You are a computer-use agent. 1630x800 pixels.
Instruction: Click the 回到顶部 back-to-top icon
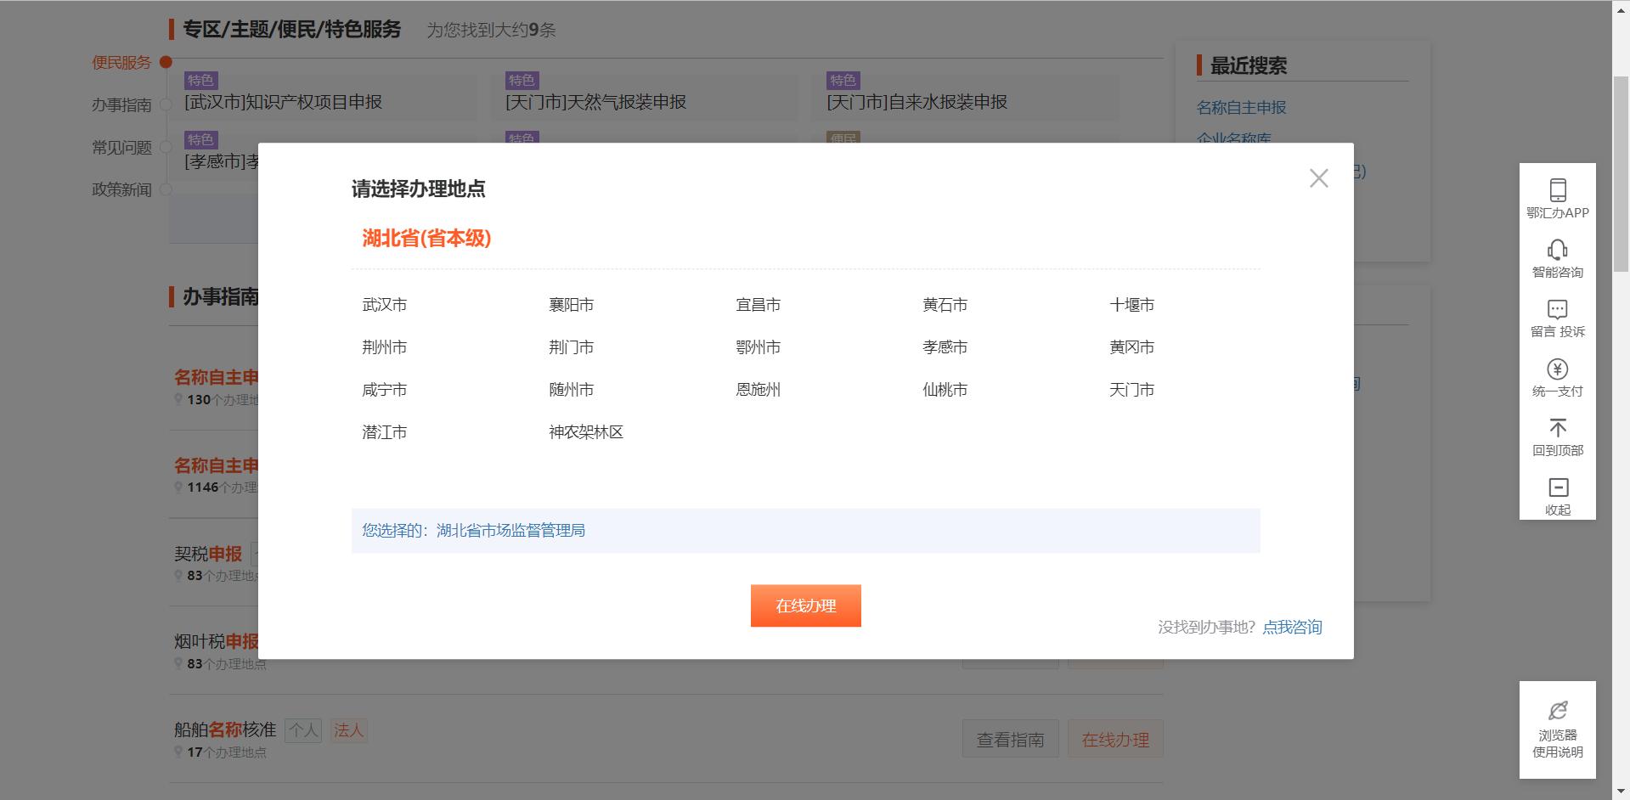[1557, 436]
